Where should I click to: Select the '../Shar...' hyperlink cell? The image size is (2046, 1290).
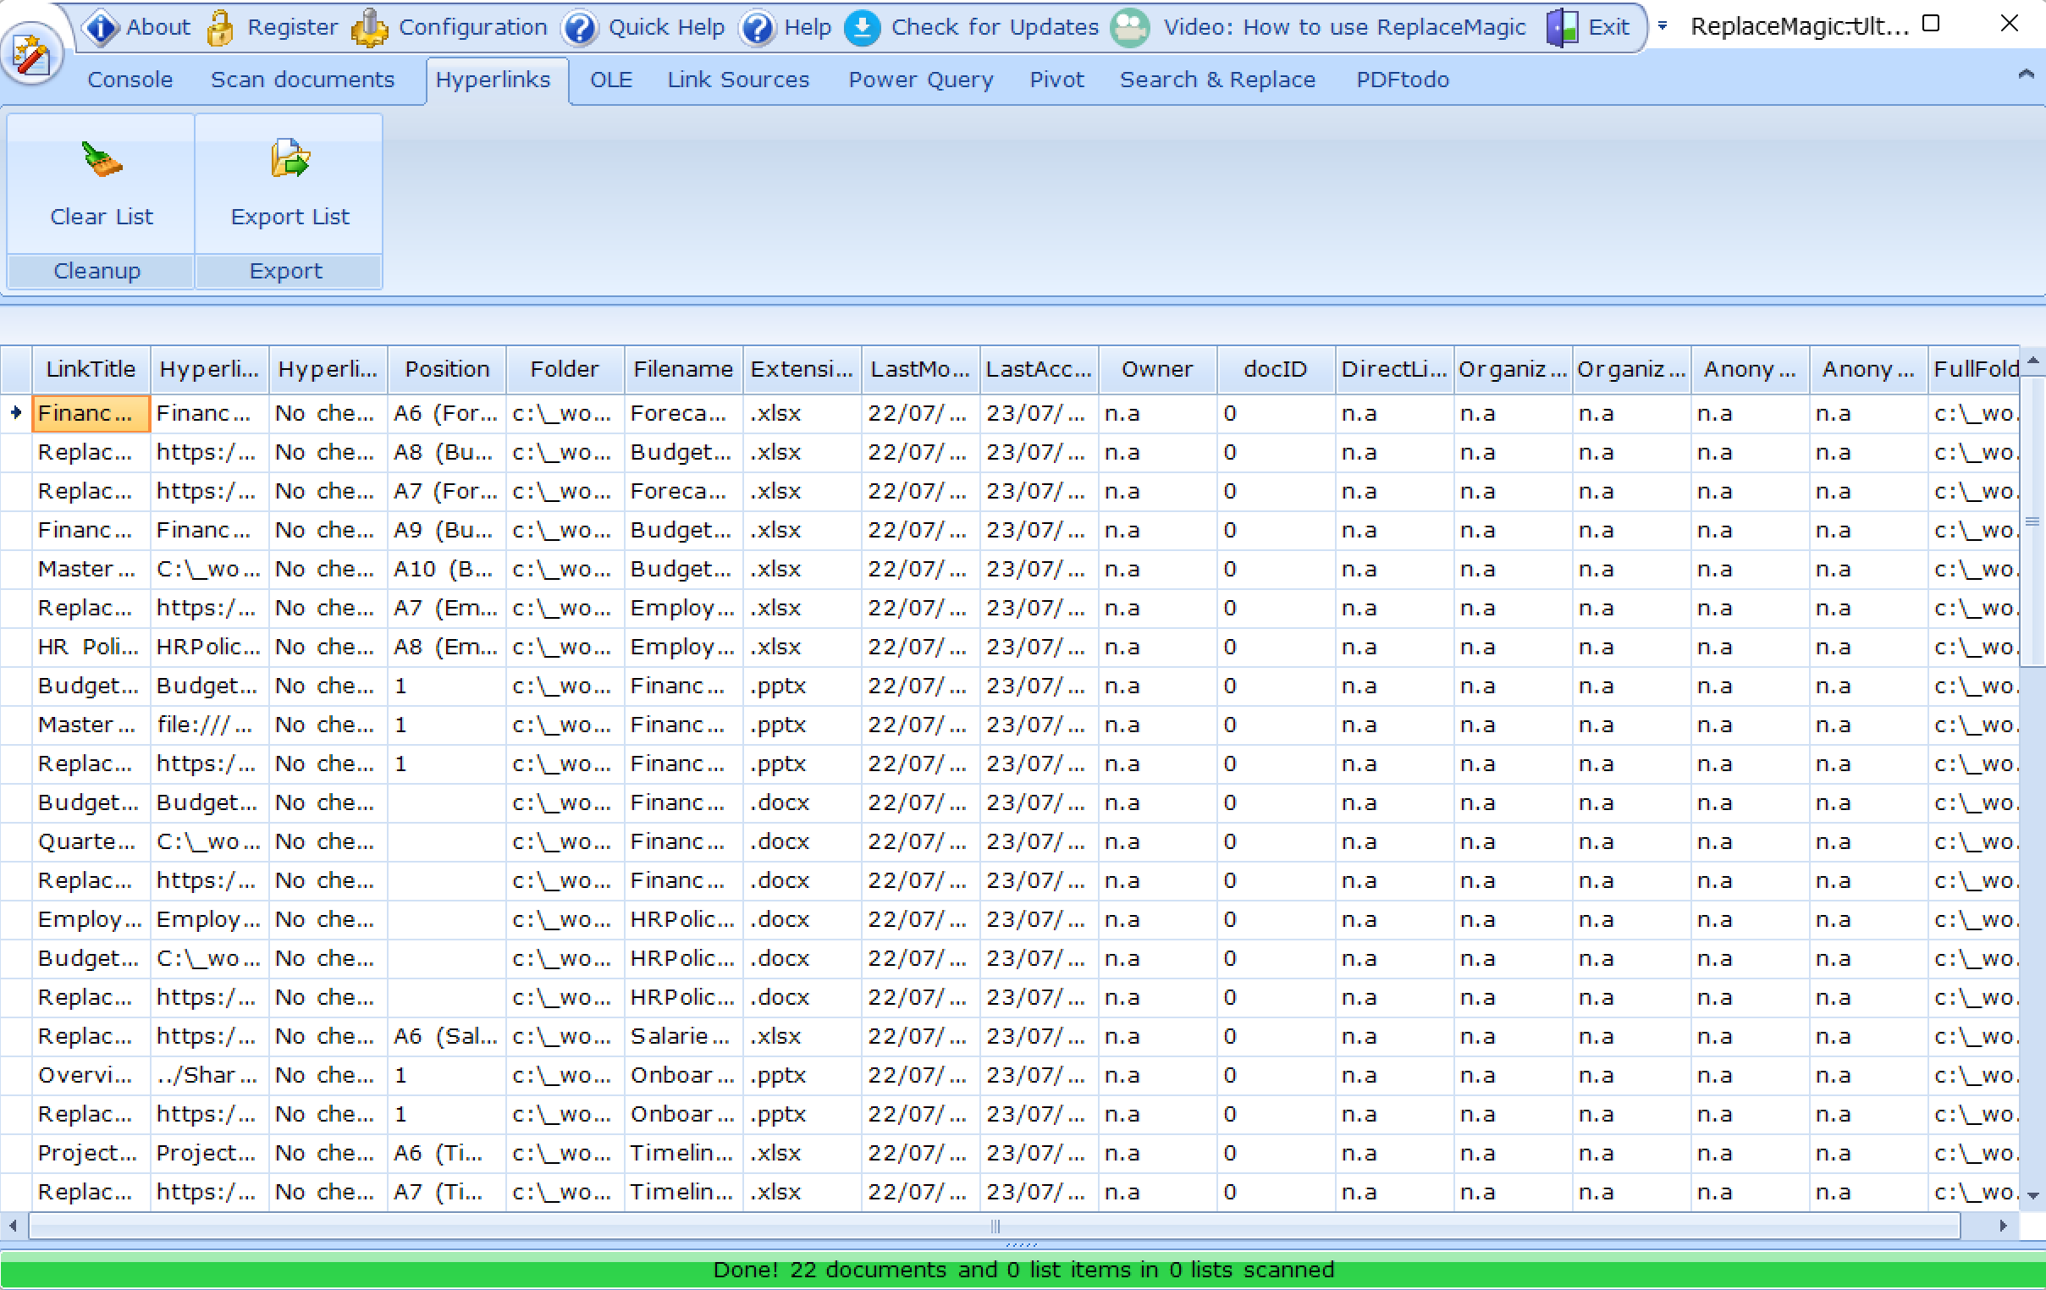(210, 1076)
